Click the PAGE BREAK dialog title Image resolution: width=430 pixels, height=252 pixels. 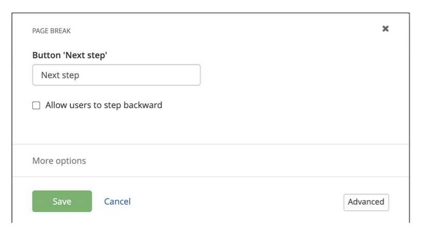coord(52,31)
